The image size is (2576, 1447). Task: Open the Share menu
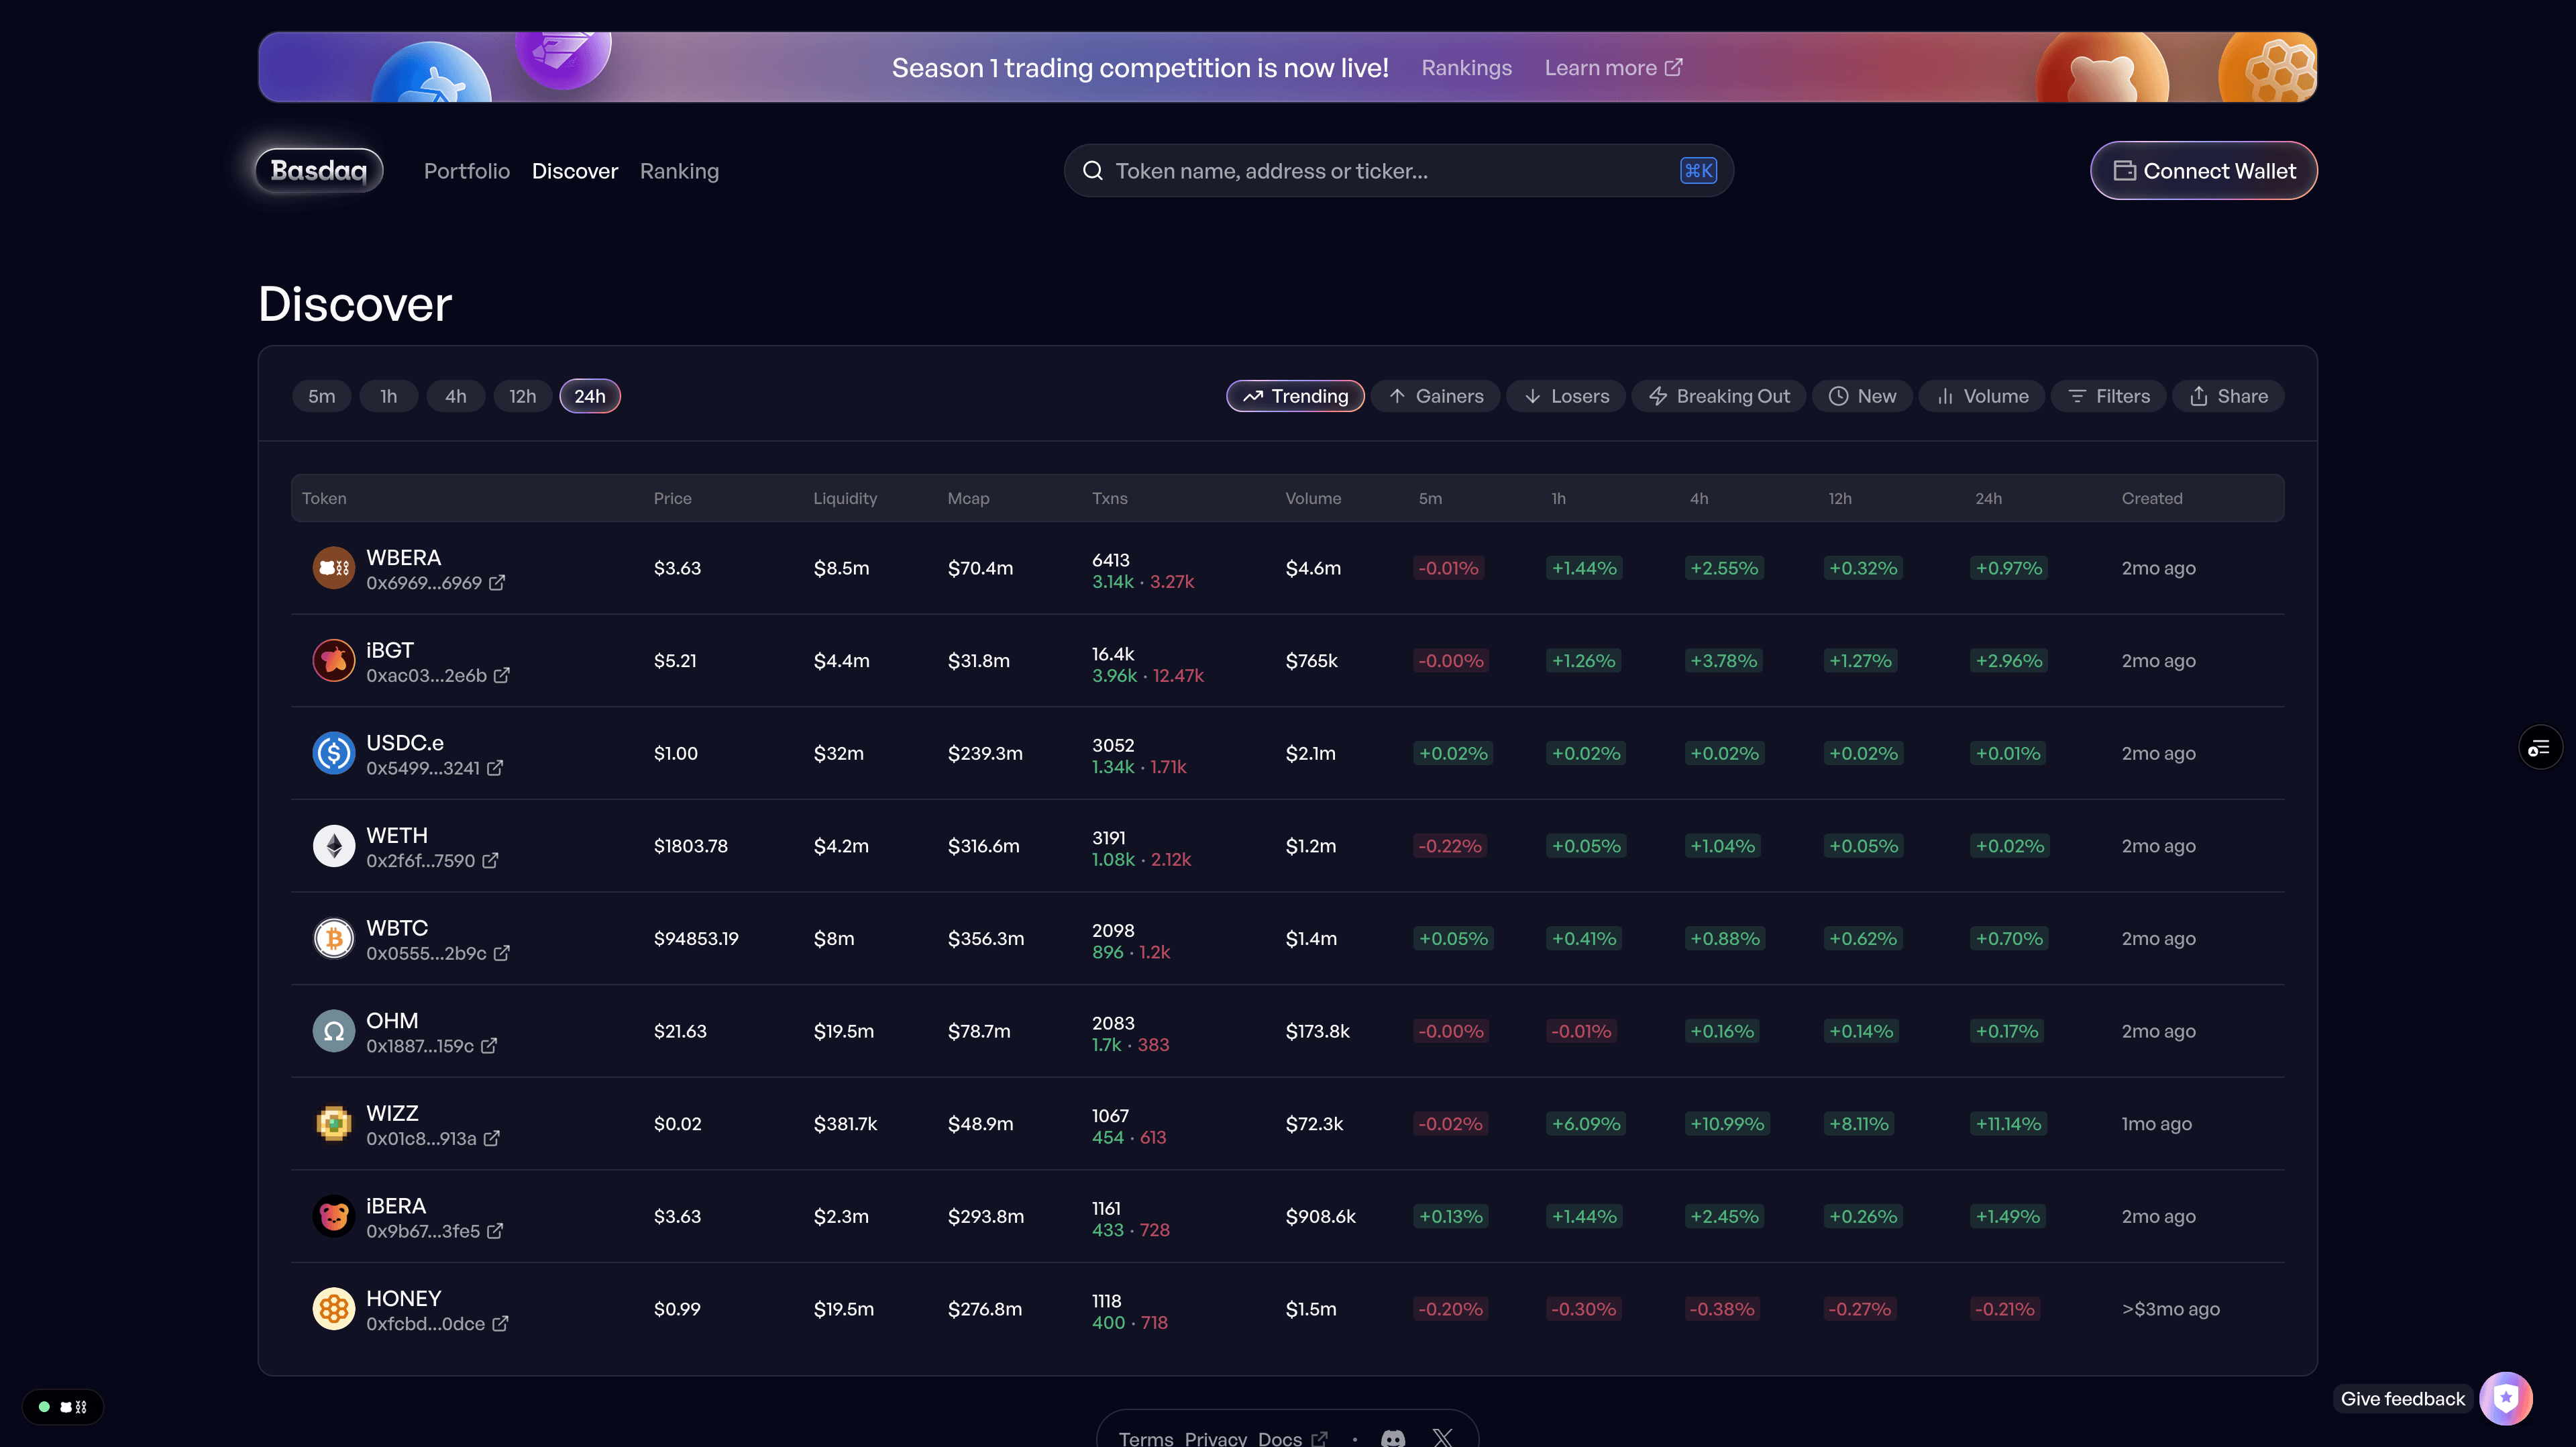click(2228, 396)
